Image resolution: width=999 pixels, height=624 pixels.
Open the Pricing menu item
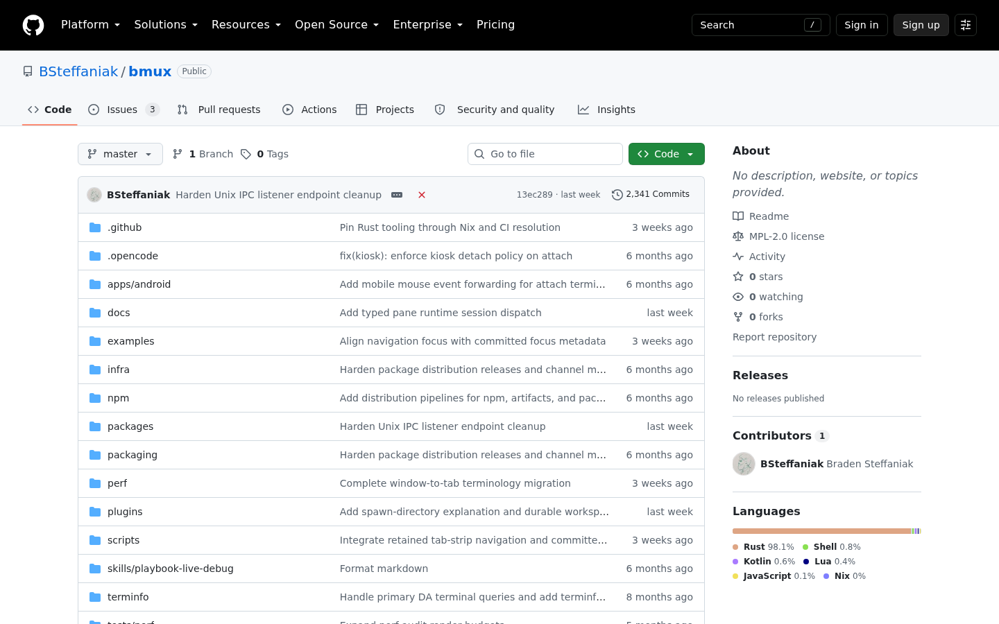(495, 25)
